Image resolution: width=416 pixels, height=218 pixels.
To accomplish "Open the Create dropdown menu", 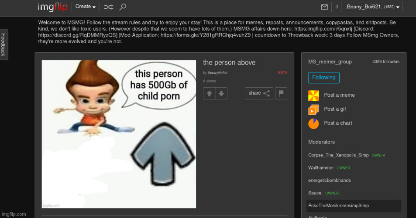I will (x=85, y=7).
